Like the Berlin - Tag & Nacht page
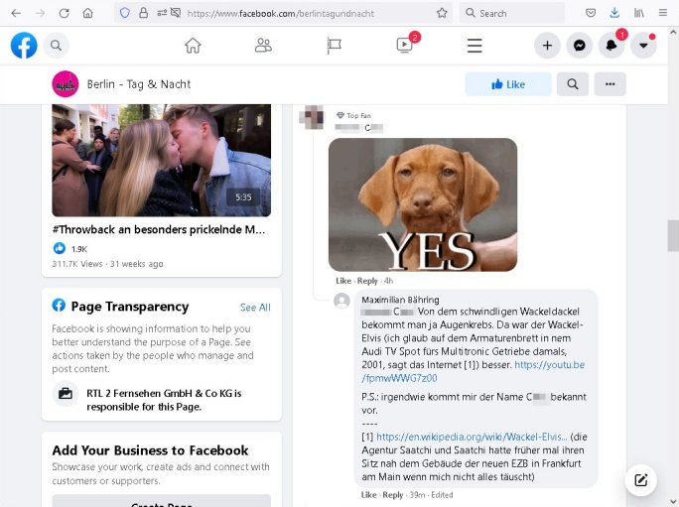The width and height of the screenshot is (679, 507). [x=508, y=84]
